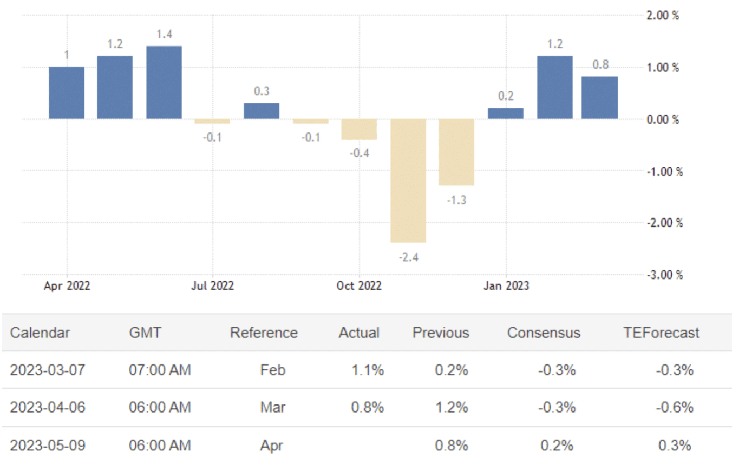Viewport: 732px width, 465px height.
Task: Click the Consensus column header
Action: (x=544, y=333)
